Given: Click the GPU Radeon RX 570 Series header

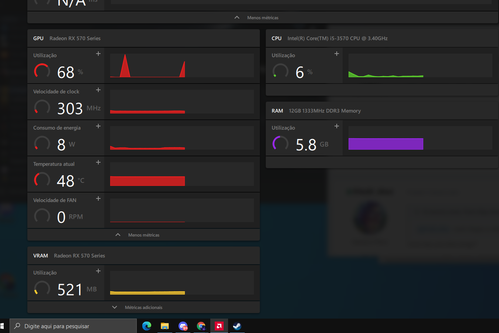Looking at the screenshot, I should tap(143, 38).
